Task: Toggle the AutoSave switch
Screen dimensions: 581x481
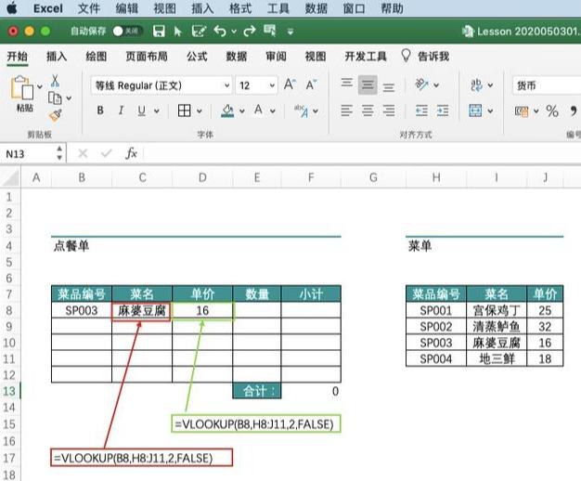Action: click(x=127, y=32)
